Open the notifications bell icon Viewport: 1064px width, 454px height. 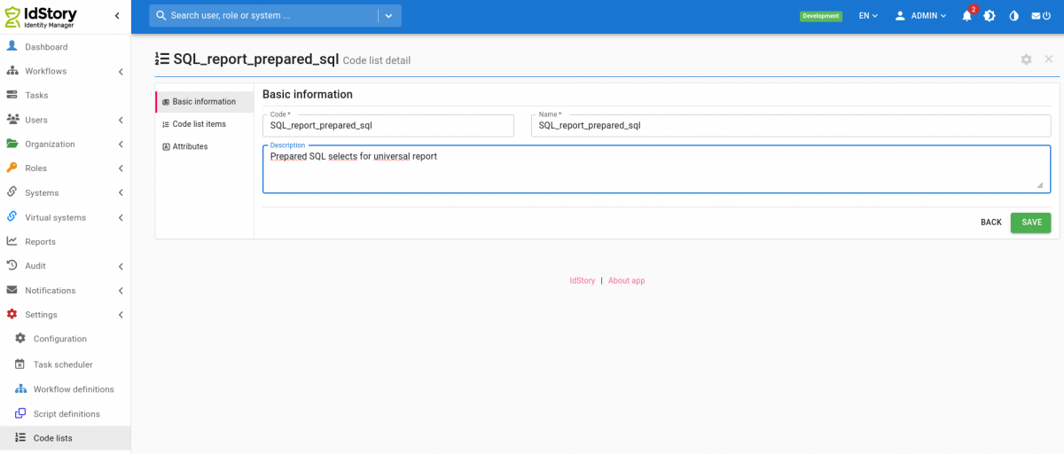pos(966,16)
